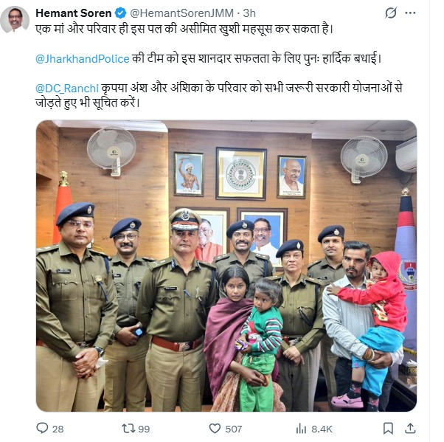This screenshot has width=444, height=442.
Task: Click the reply count 28
Action: pos(58,429)
